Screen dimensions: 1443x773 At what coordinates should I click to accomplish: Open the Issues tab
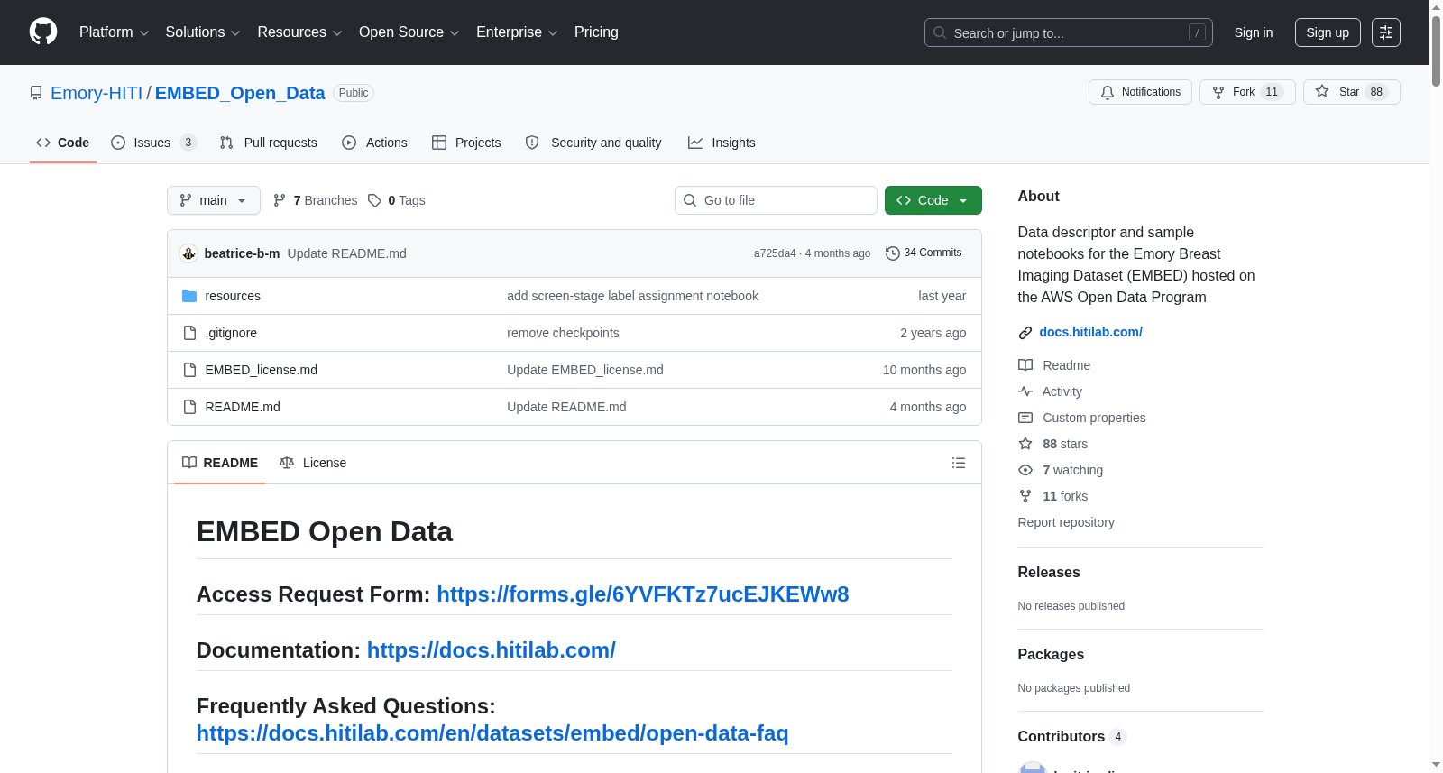click(x=153, y=143)
